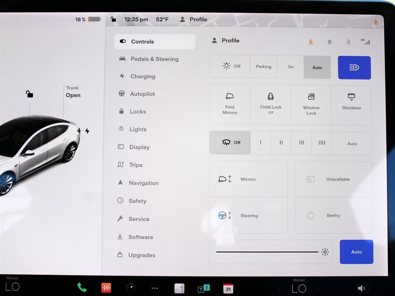
Task: Enable Window Lock
Action: tap(311, 105)
